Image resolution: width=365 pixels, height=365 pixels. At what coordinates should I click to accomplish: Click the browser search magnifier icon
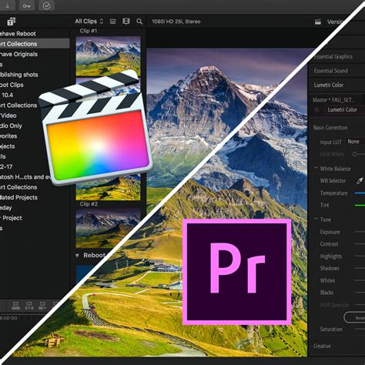139,22
